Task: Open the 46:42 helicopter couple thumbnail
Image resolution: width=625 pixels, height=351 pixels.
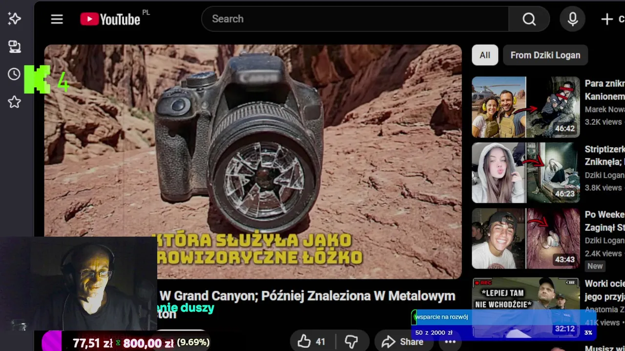Action: point(526,107)
